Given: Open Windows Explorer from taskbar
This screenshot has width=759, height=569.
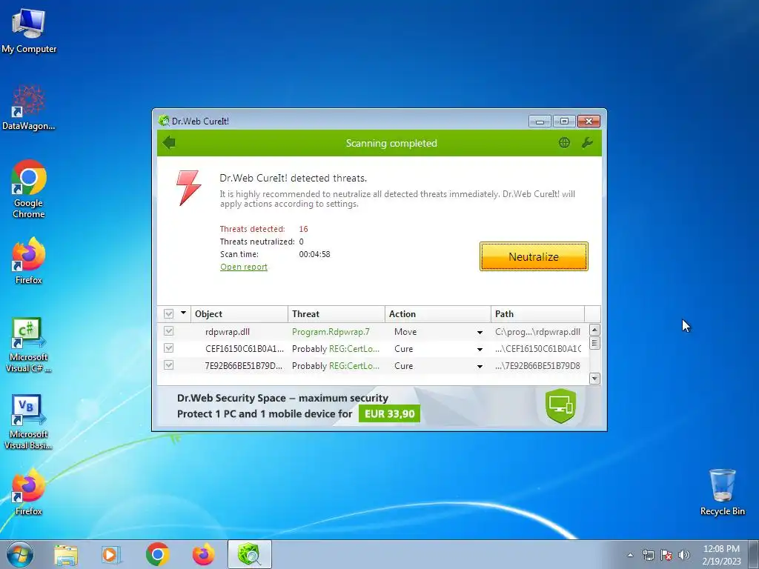Looking at the screenshot, I should [66, 554].
